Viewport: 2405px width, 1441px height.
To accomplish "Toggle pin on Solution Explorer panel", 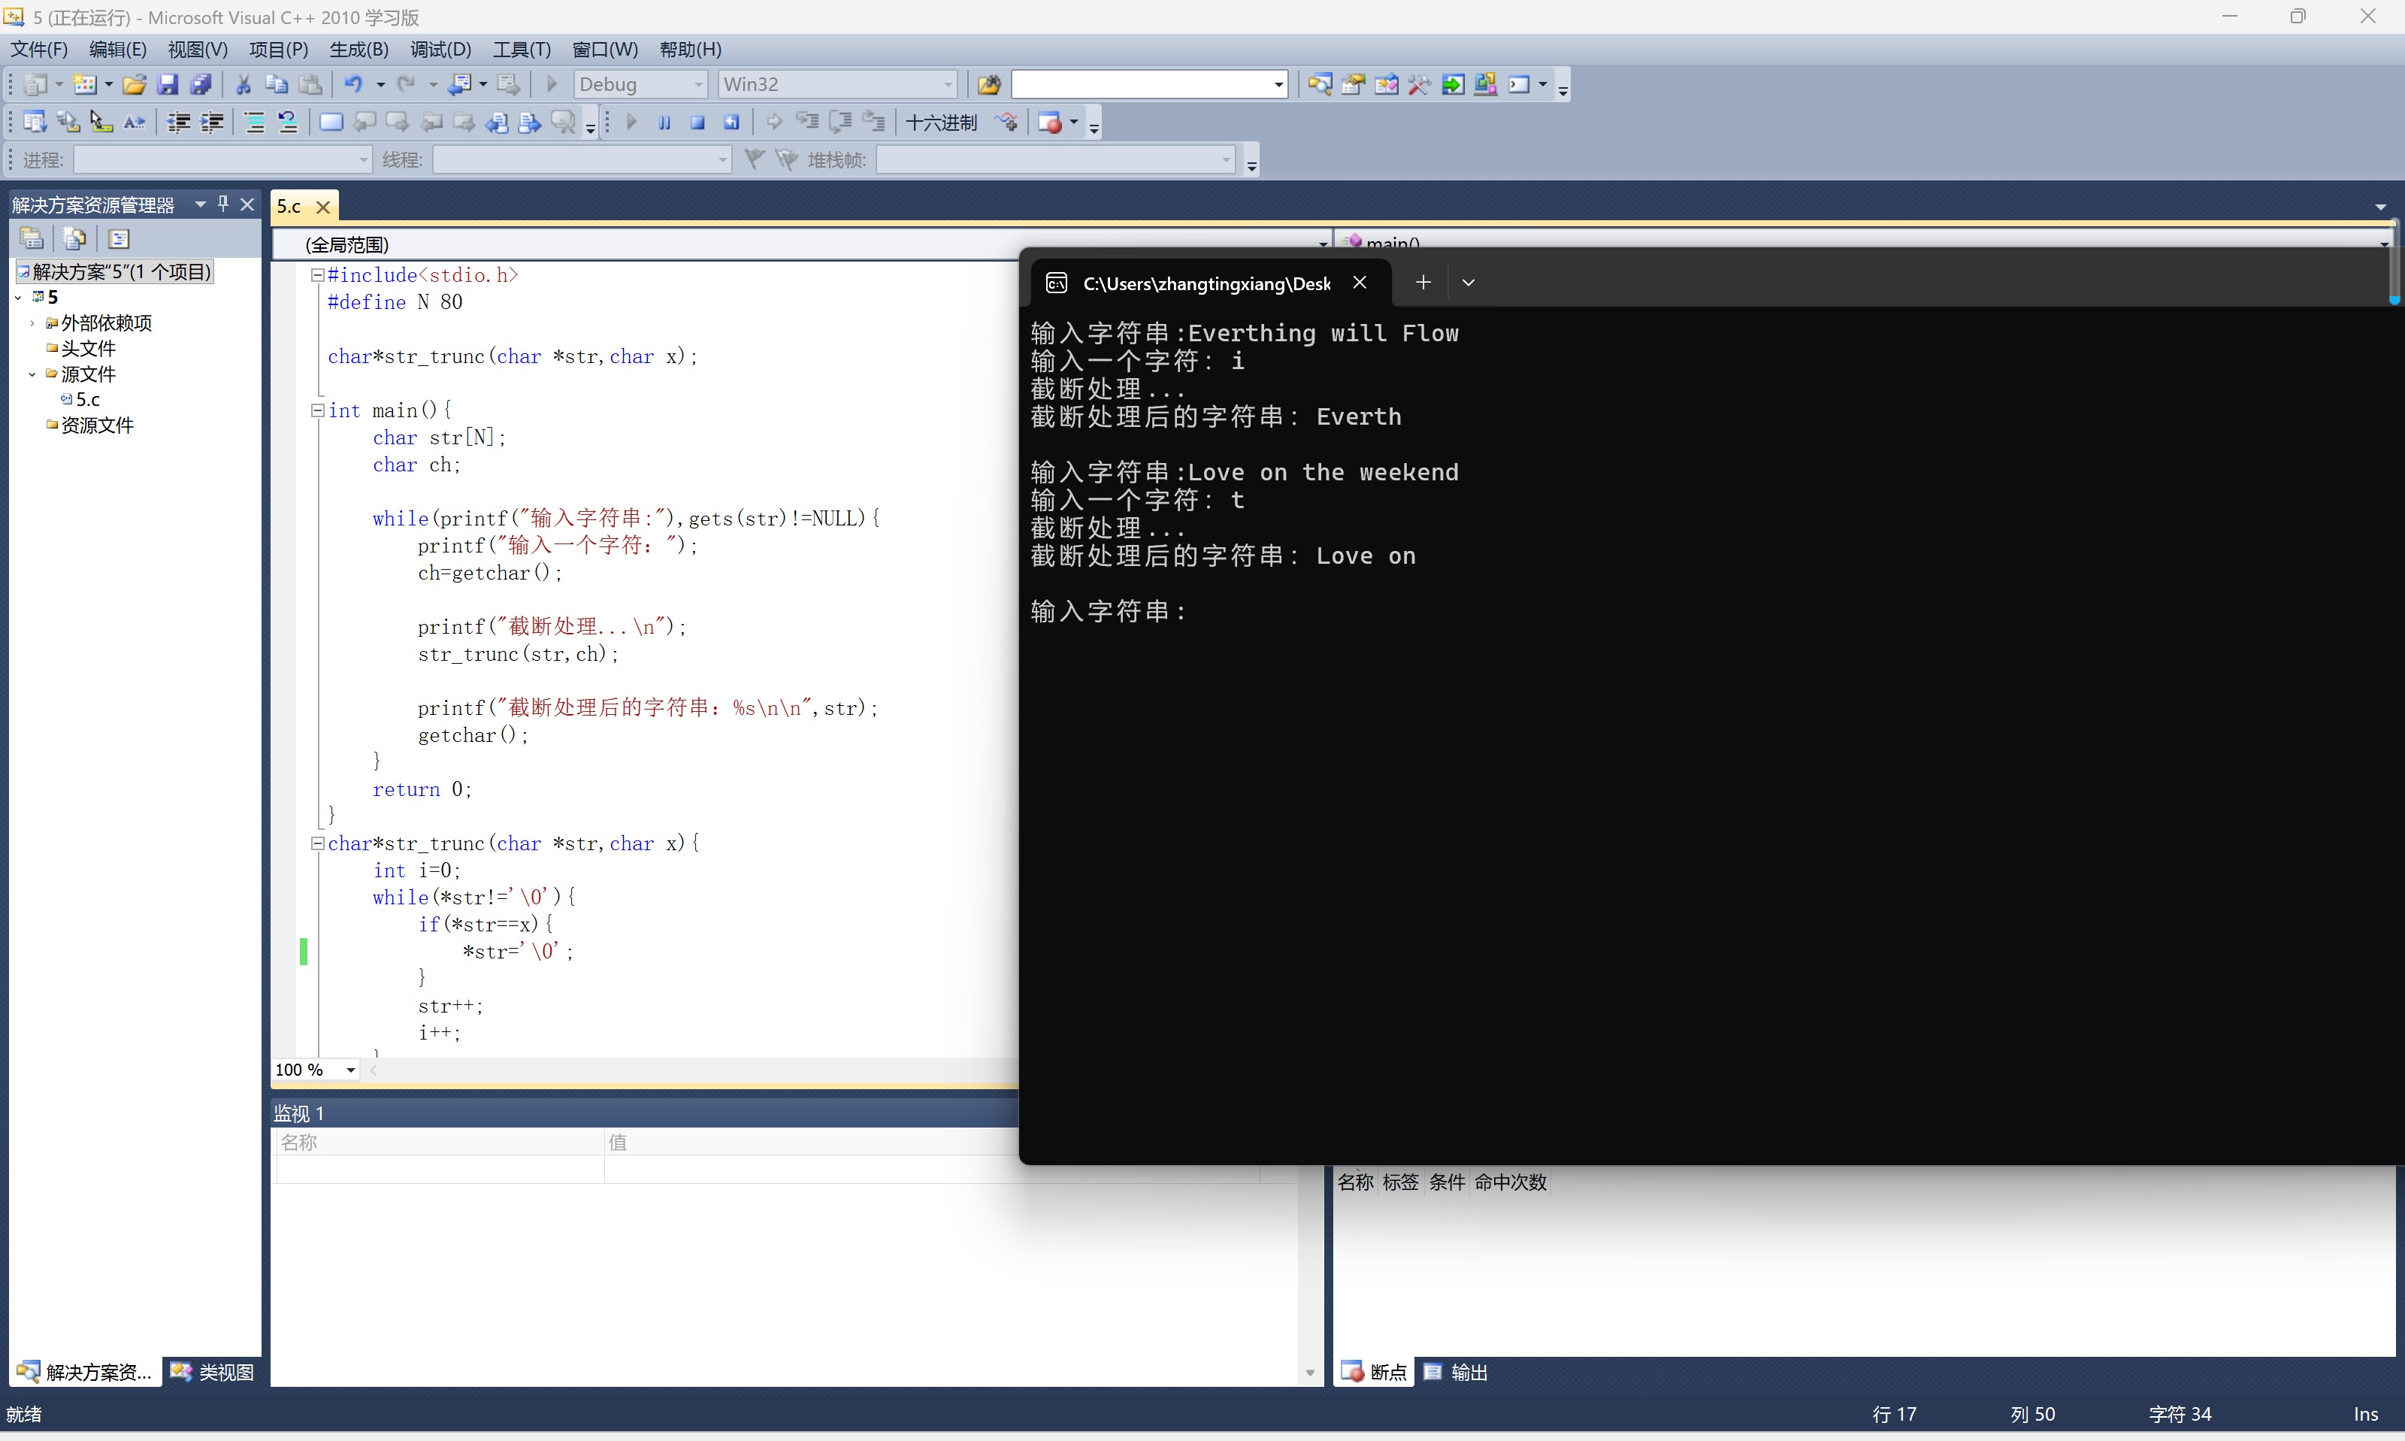I will click(x=223, y=204).
